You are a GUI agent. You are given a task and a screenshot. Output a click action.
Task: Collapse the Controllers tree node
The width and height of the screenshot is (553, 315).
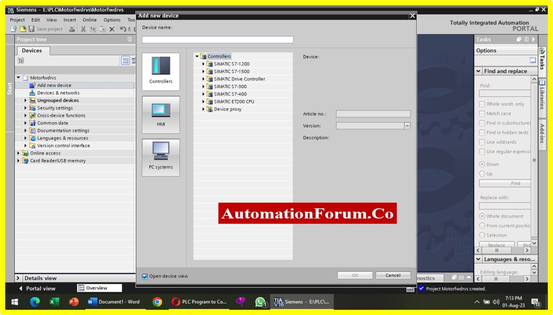[197, 56]
